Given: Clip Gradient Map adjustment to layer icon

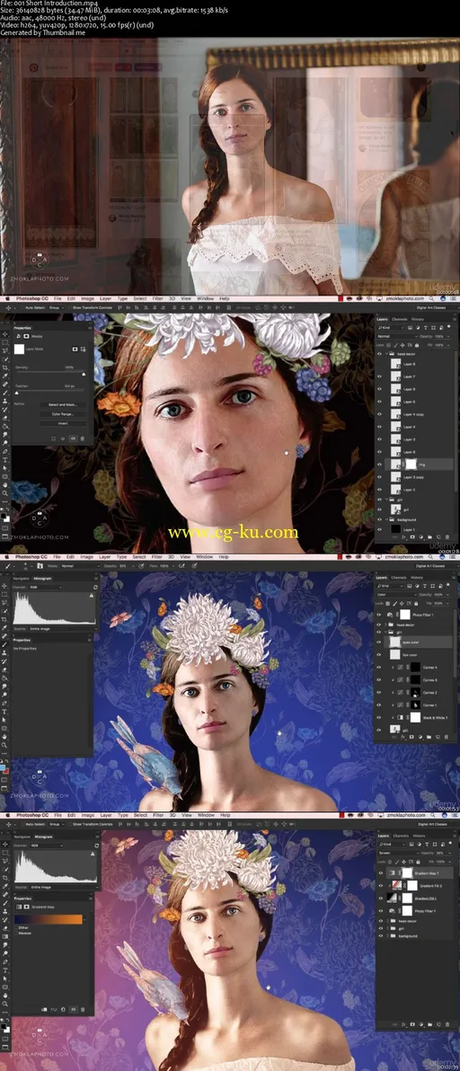Looking at the screenshot, I should pos(44,1009).
